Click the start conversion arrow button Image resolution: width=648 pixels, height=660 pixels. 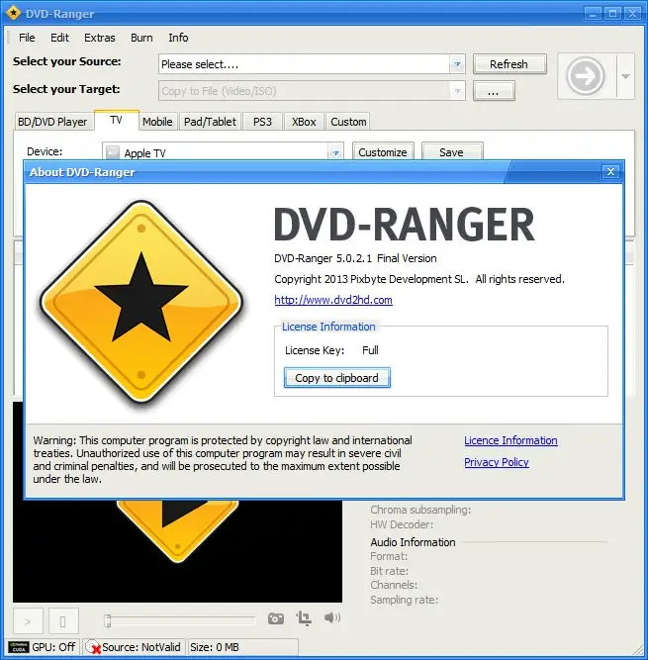(586, 76)
